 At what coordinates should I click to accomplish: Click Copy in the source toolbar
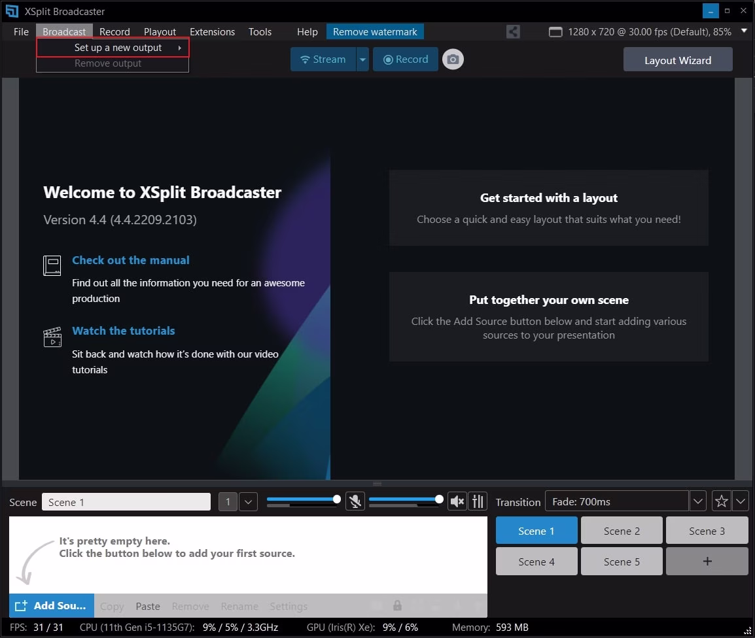(x=112, y=606)
